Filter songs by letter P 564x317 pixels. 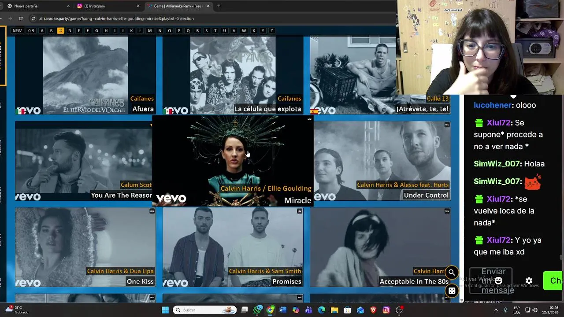point(178,31)
